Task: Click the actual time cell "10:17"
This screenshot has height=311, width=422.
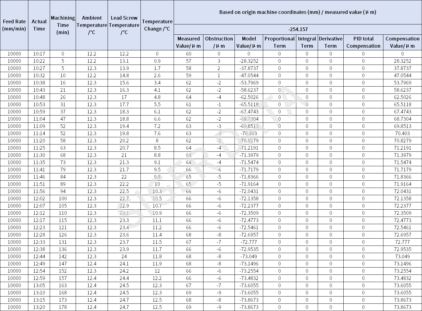Action: 39,54
